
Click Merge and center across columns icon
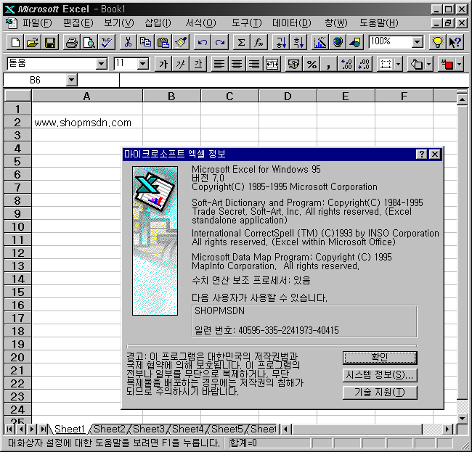click(272, 64)
